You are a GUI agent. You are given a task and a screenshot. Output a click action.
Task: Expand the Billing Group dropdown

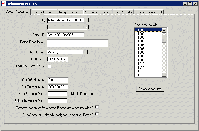tap(85, 52)
